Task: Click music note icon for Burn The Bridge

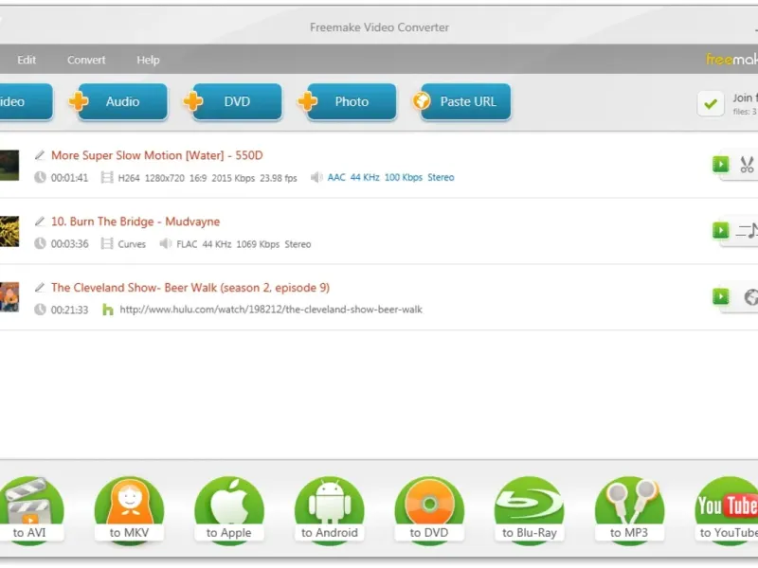Action: point(747,231)
